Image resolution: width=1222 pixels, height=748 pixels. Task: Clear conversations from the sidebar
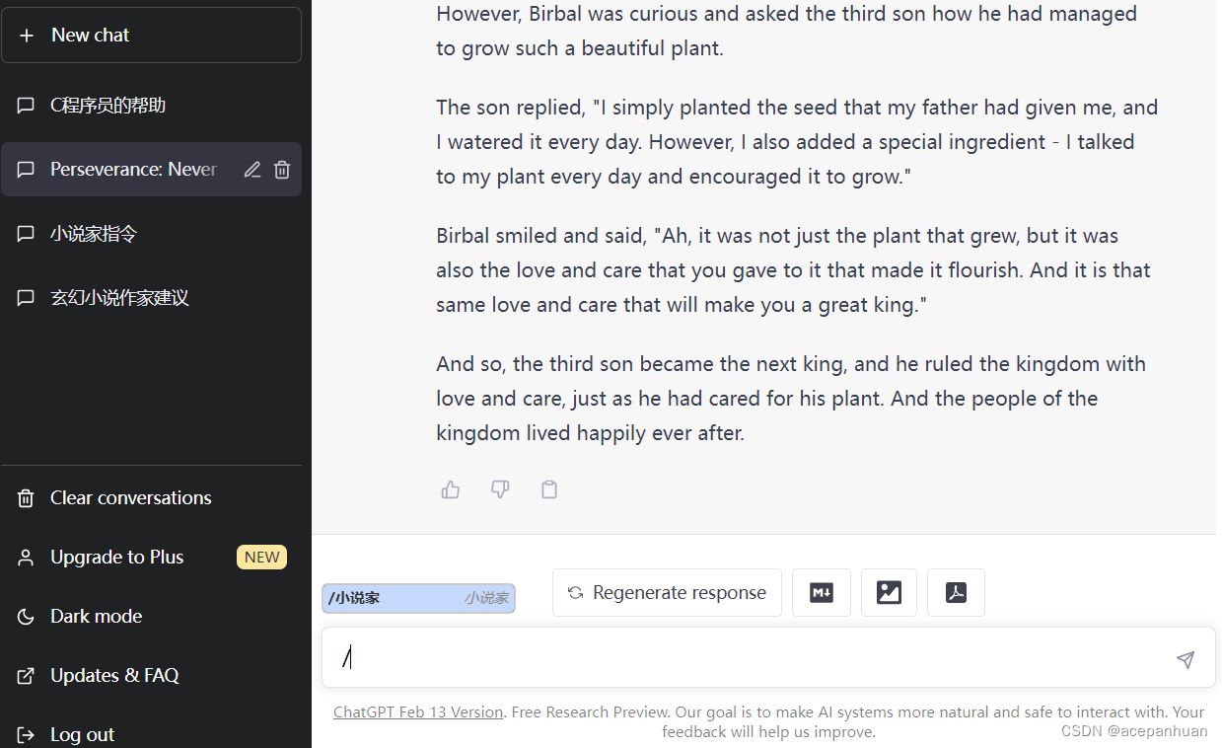tap(151, 498)
